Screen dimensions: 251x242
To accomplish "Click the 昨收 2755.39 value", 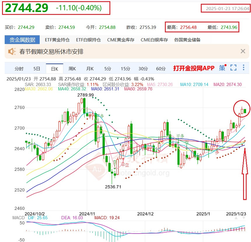I will 148,27.
